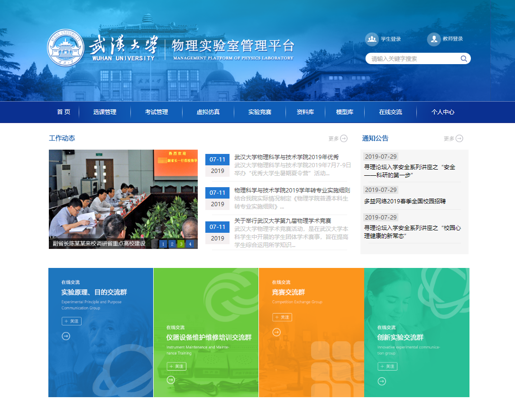Open news 关于举行武汉大学第九届物理学术竞赛
This screenshot has width=515, height=400.
point(283,221)
